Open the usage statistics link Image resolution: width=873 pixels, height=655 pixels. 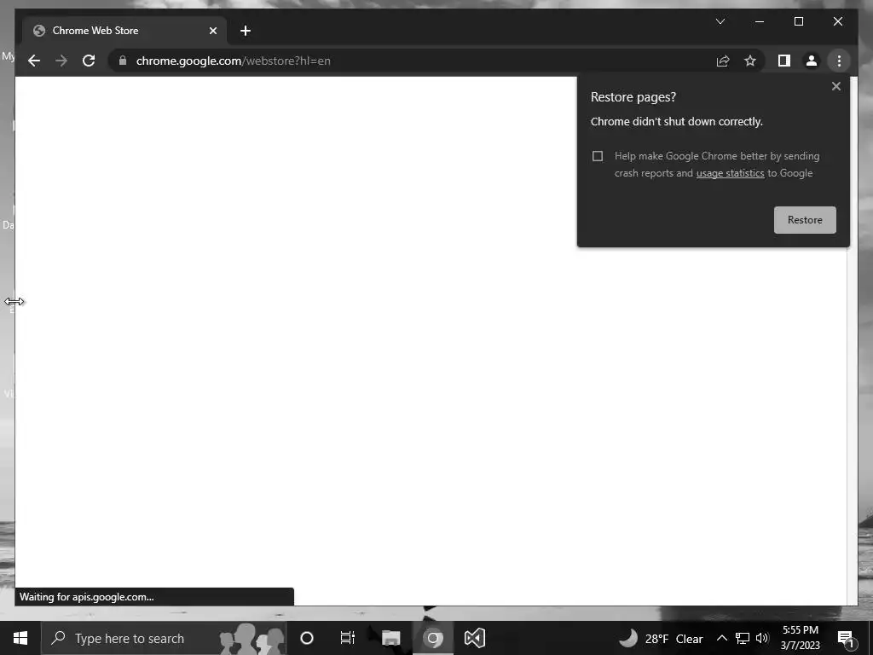[730, 173]
